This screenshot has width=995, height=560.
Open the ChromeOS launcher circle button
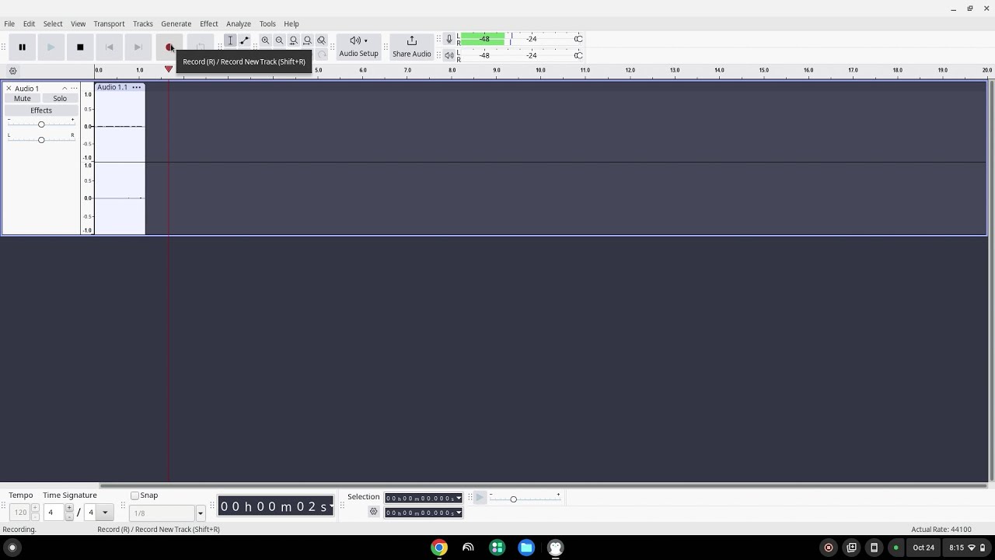[12, 548]
